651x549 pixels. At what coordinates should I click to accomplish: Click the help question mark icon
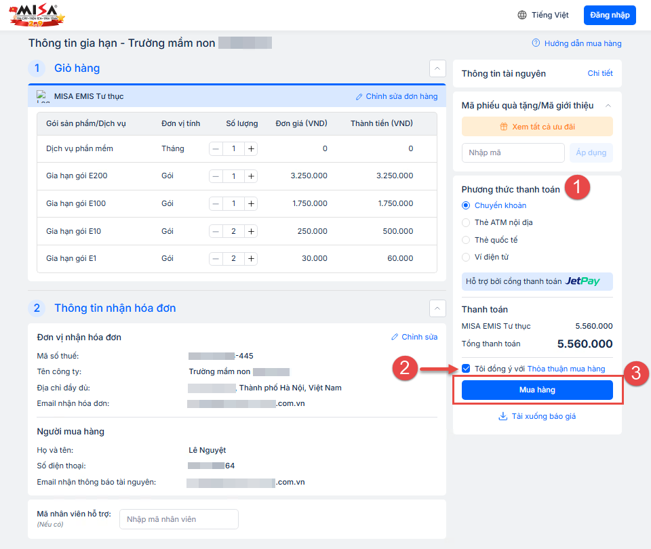536,43
